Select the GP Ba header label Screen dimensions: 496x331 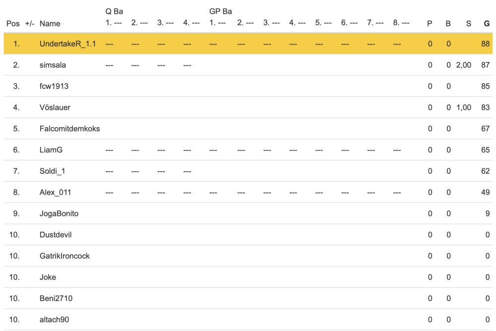221,11
